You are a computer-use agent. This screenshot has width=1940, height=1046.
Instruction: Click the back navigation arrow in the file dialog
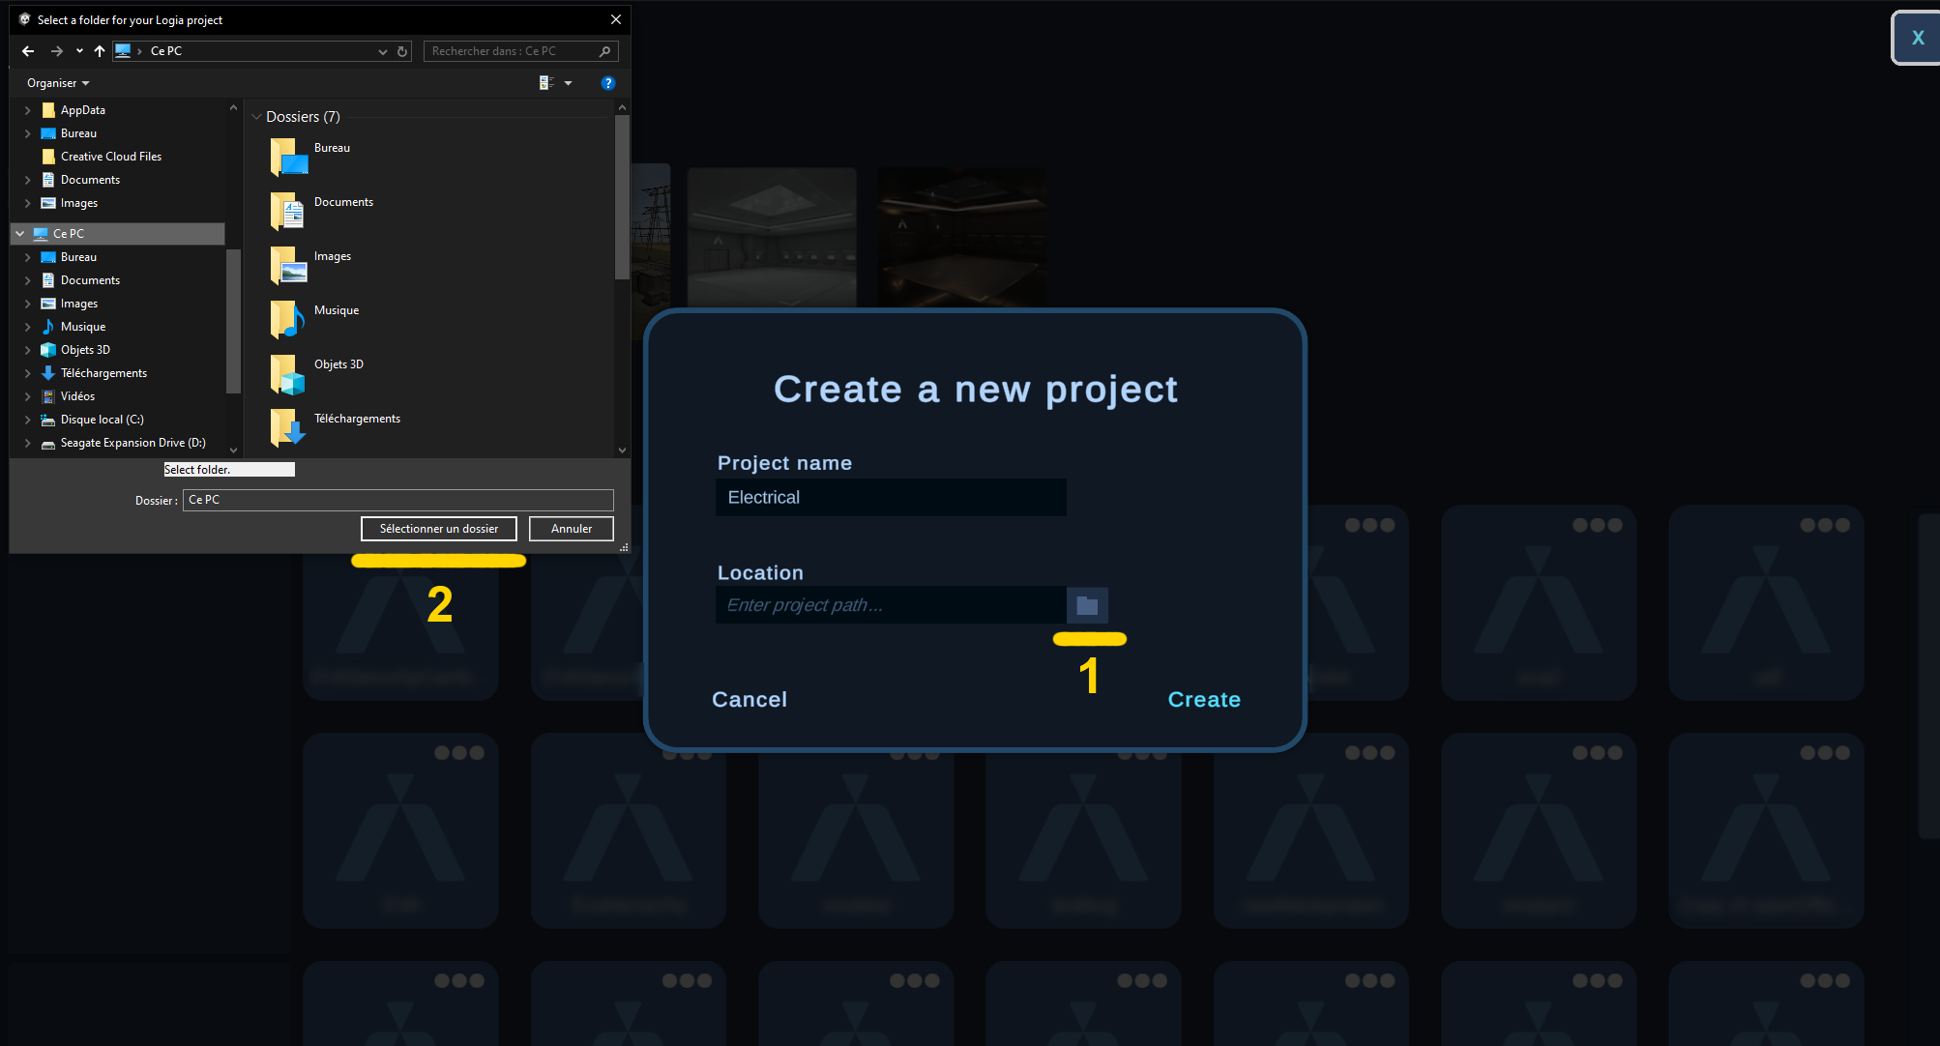pyautogui.click(x=27, y=50)
